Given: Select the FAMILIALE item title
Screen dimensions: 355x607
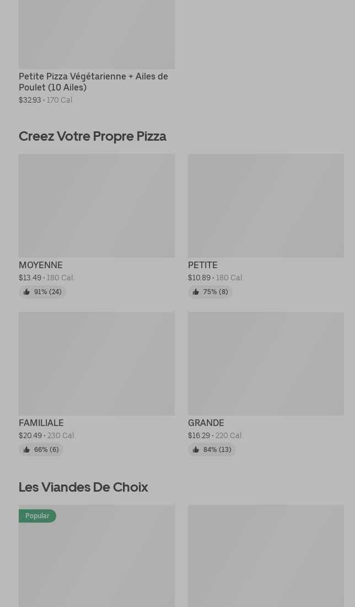Looking at the screenshot, I should (41, 423).
